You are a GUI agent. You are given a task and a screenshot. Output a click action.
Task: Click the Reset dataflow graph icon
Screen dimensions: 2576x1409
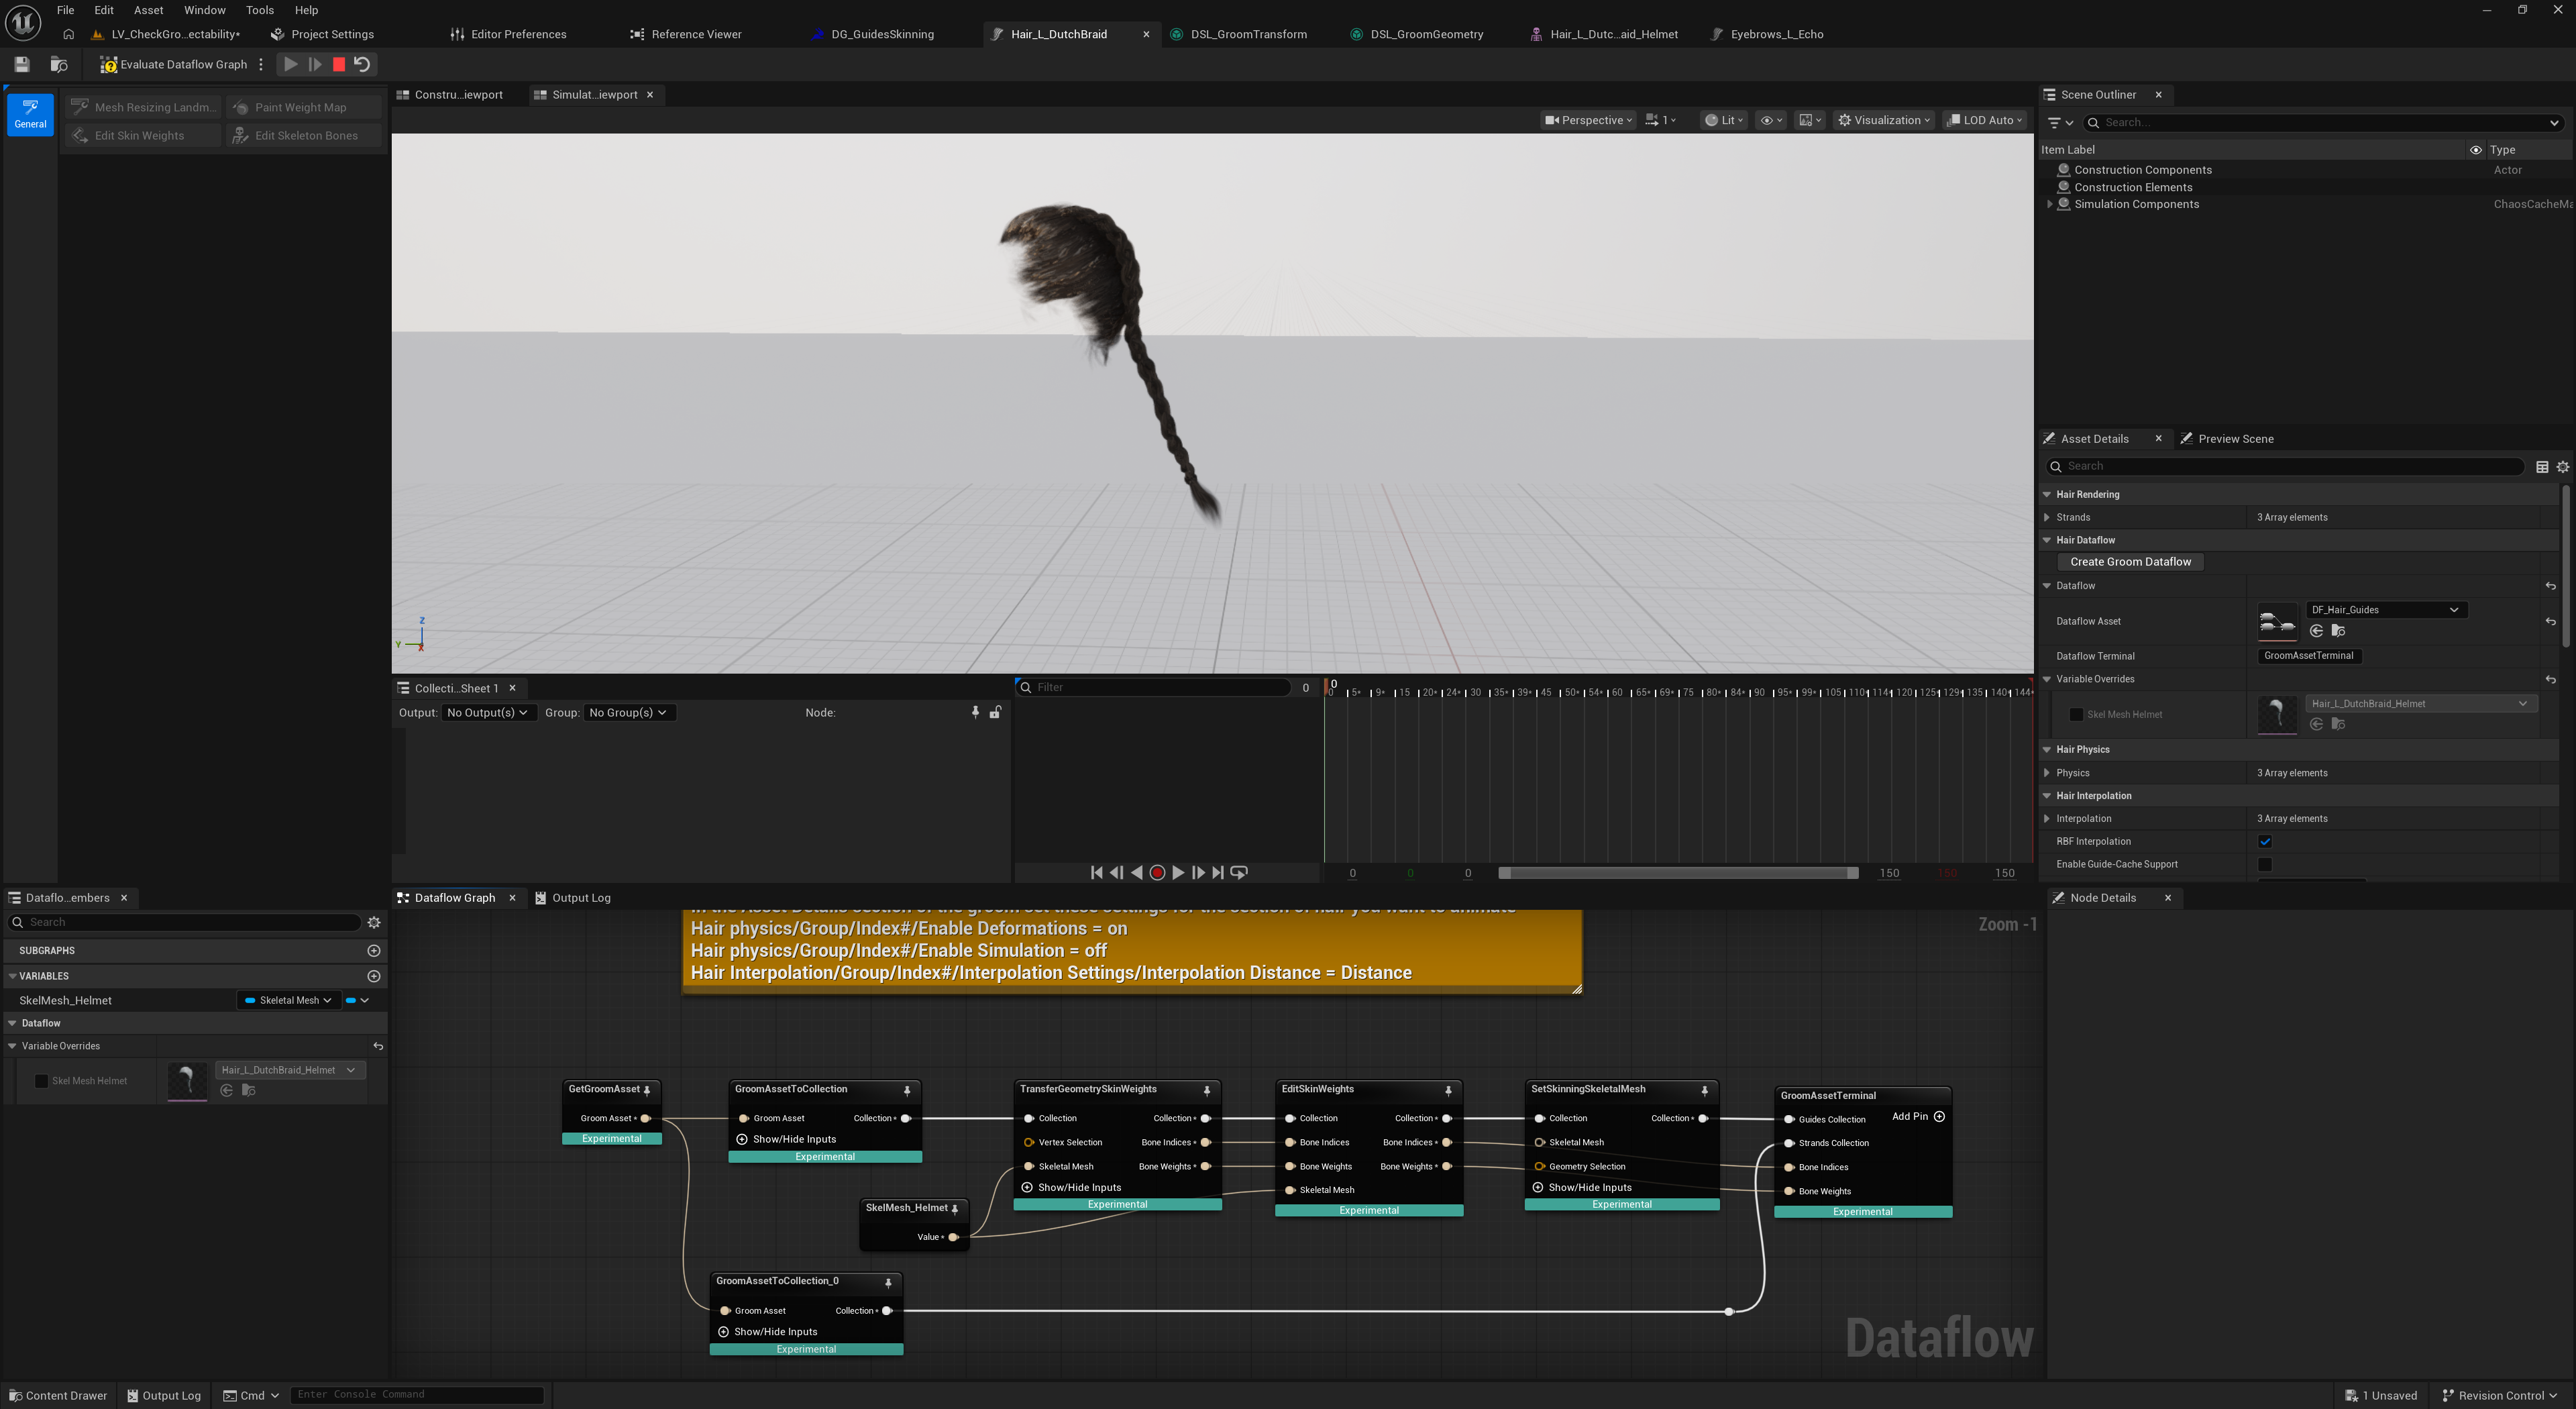click(x=362, y=64)
